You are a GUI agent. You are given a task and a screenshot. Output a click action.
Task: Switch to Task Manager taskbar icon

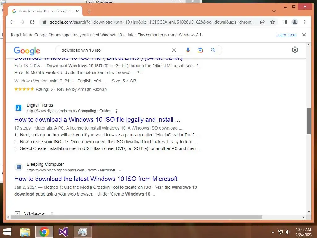(82, 232)
